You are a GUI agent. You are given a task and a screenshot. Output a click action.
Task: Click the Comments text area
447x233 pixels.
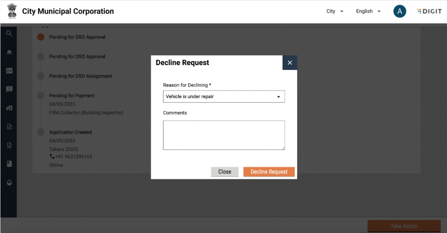pyautogui.click(x=224, y=135)
